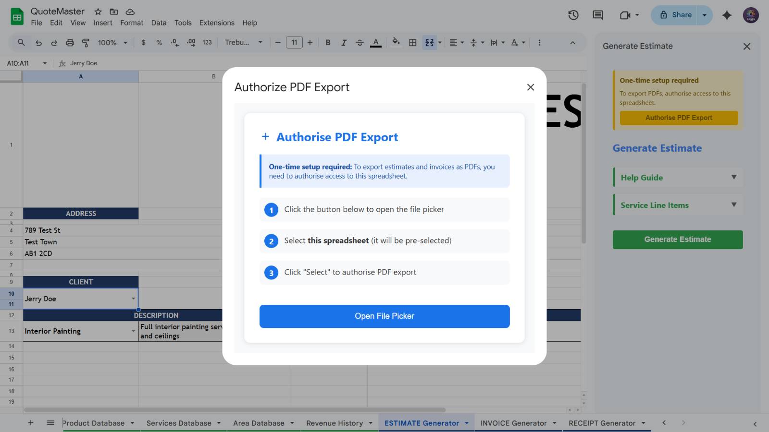The width and height of the screenshot is (769, 432).
Task: Format cell as currency with dollar icon
Action: pyautogui.click(x=143, y=42)
